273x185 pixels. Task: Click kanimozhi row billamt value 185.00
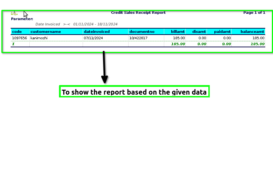click(179, 38)
